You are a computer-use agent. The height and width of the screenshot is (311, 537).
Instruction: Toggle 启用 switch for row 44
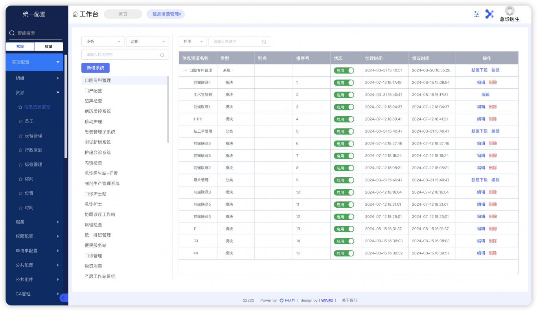point(344,253)
